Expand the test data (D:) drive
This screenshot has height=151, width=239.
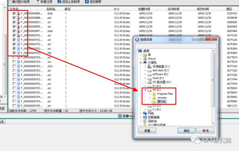coord(145,70)
